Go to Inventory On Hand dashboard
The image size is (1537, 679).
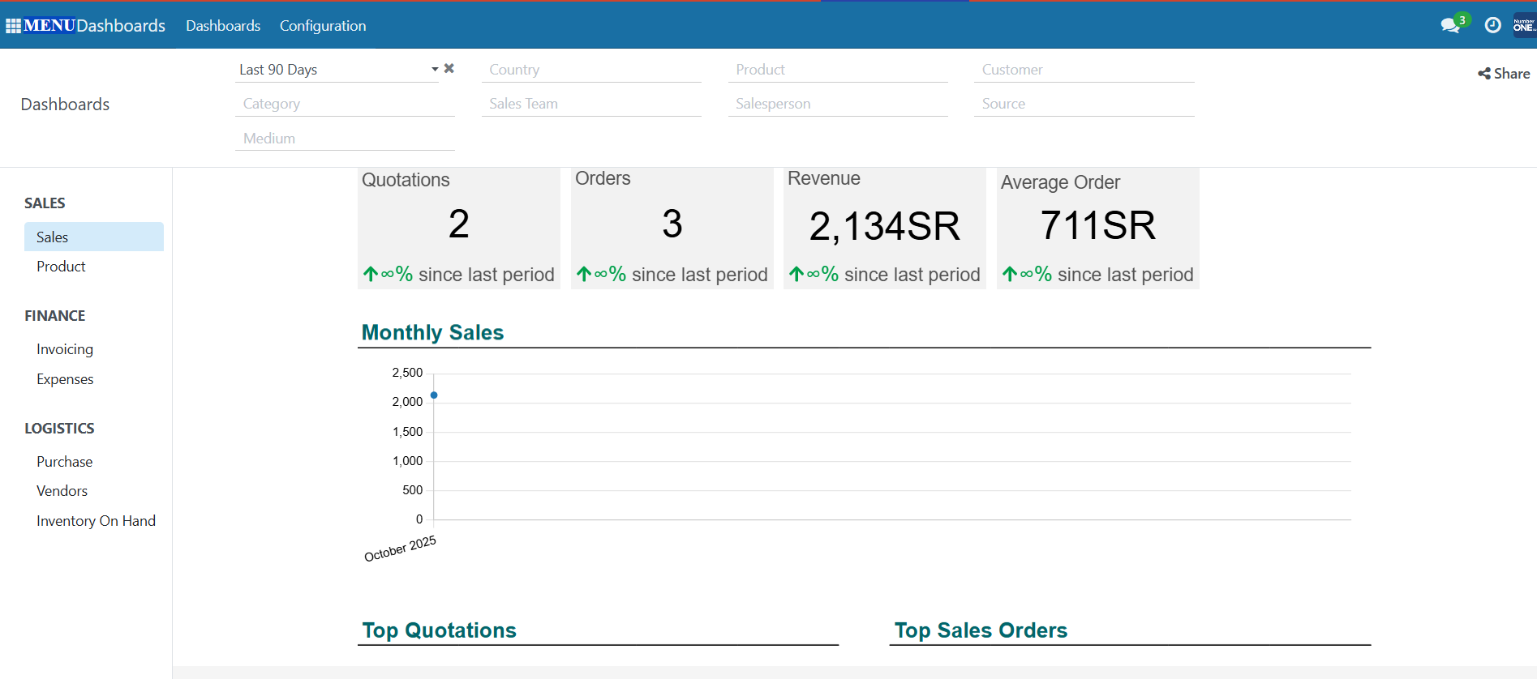click(96, 521)
